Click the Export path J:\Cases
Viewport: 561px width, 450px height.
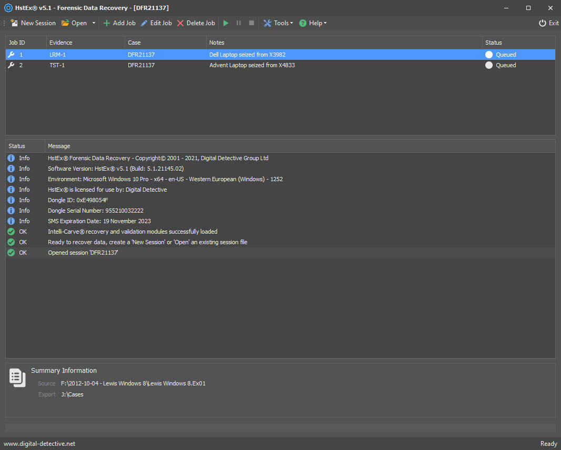(x=72, y=394)
